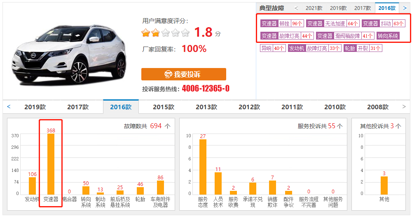Select 2021款 in typical faults tabs
Viewport: 412px width, 216px height.
coord(314,8)
